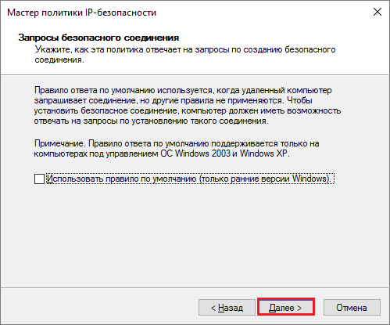Click the note starting with 'Примечание'
The width and height of the screenshot is (390, 325).
(x=177, y=149)
